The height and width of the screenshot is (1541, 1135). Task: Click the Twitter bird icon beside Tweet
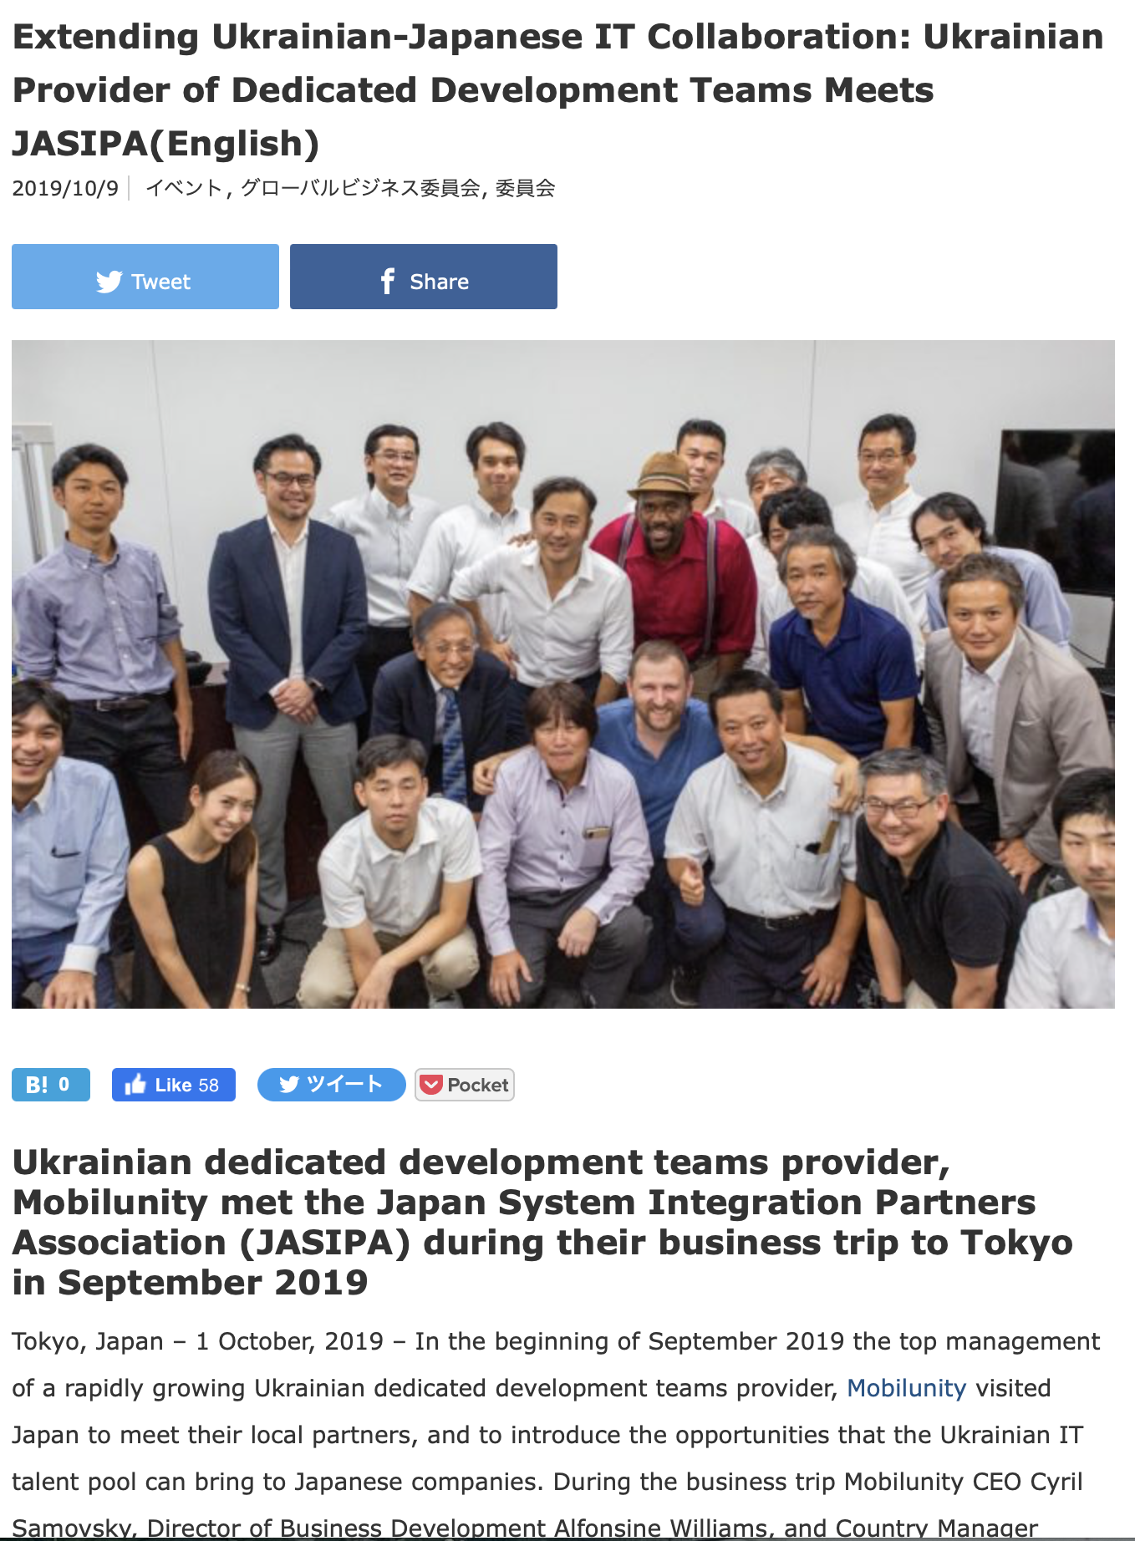pos(109,282)
